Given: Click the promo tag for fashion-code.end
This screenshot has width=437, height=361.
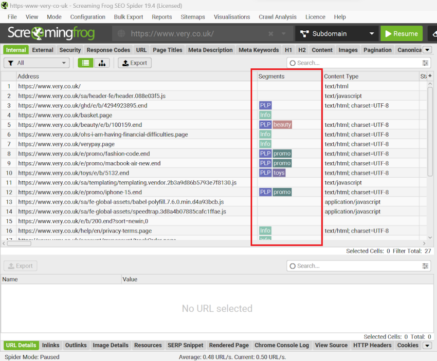Looking at the screenshot, I should 282,154.
